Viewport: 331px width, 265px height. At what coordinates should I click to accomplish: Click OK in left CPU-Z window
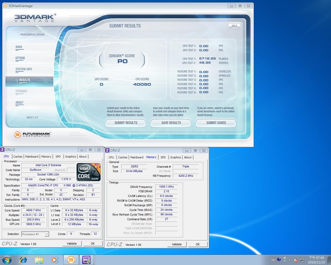[93, 244]
